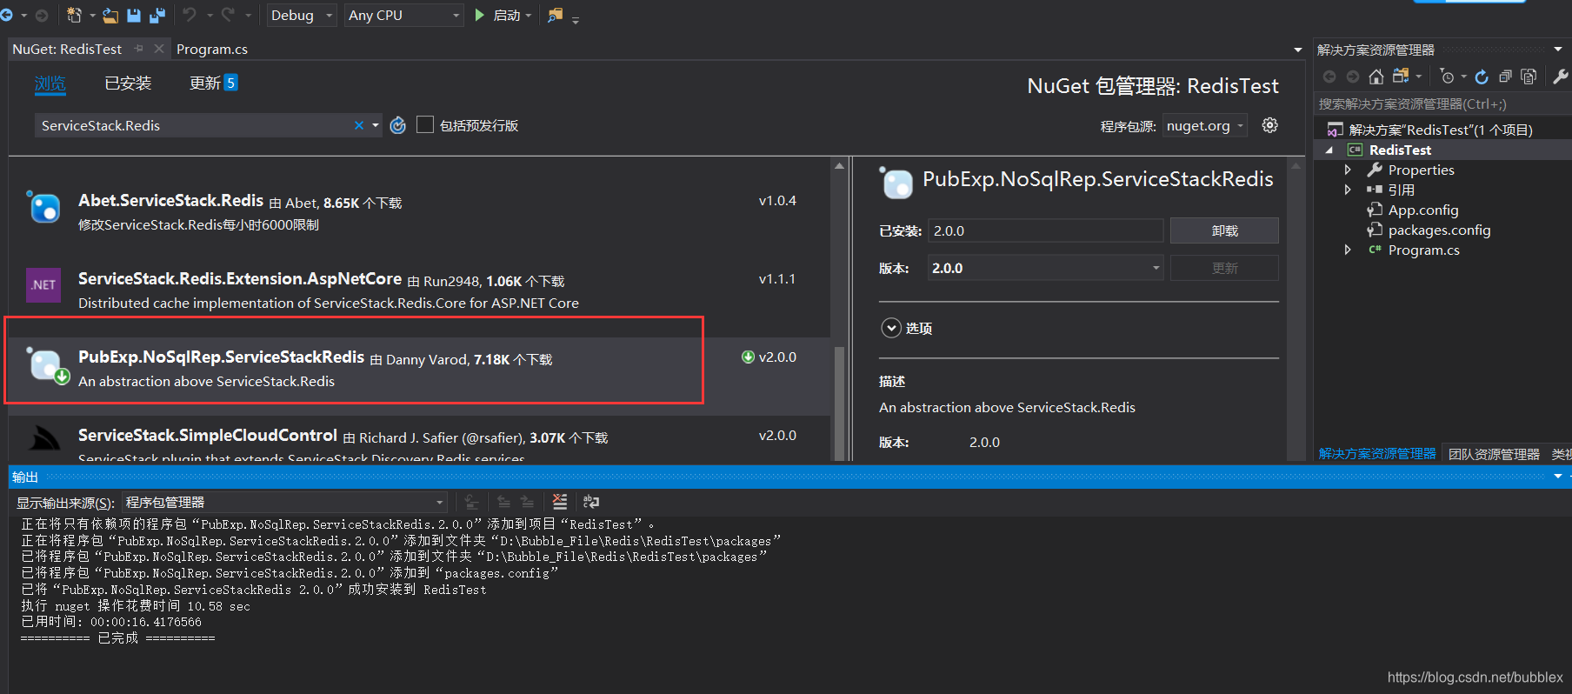
Task: Open the search box history dropdown arrow
Action: [x=376, y=125]
